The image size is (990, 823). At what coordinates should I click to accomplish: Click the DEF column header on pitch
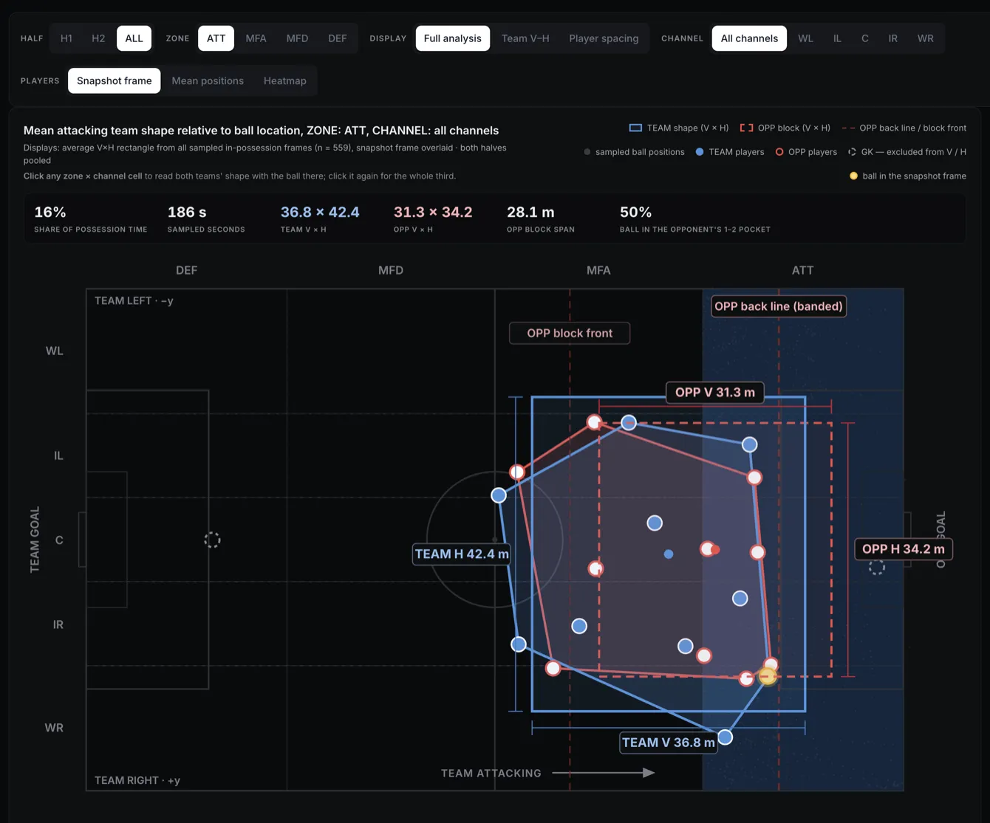186,270
